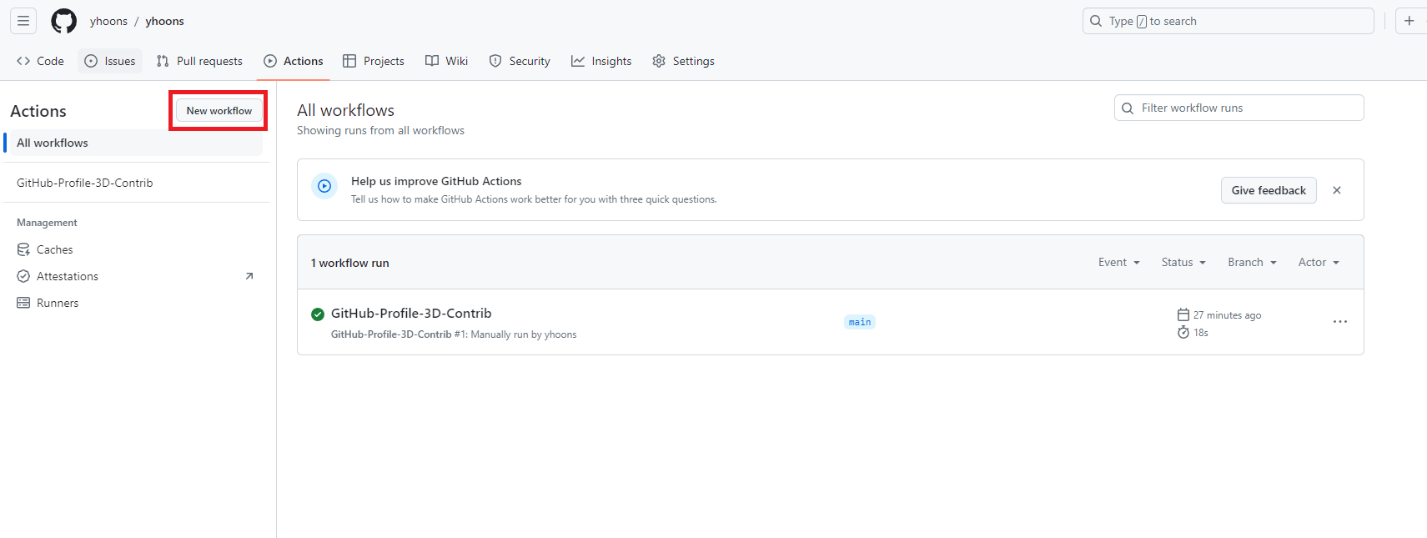Click the search magnifier icon in top bar
Screen dimensions: 1427x538
coord(1096,21)
